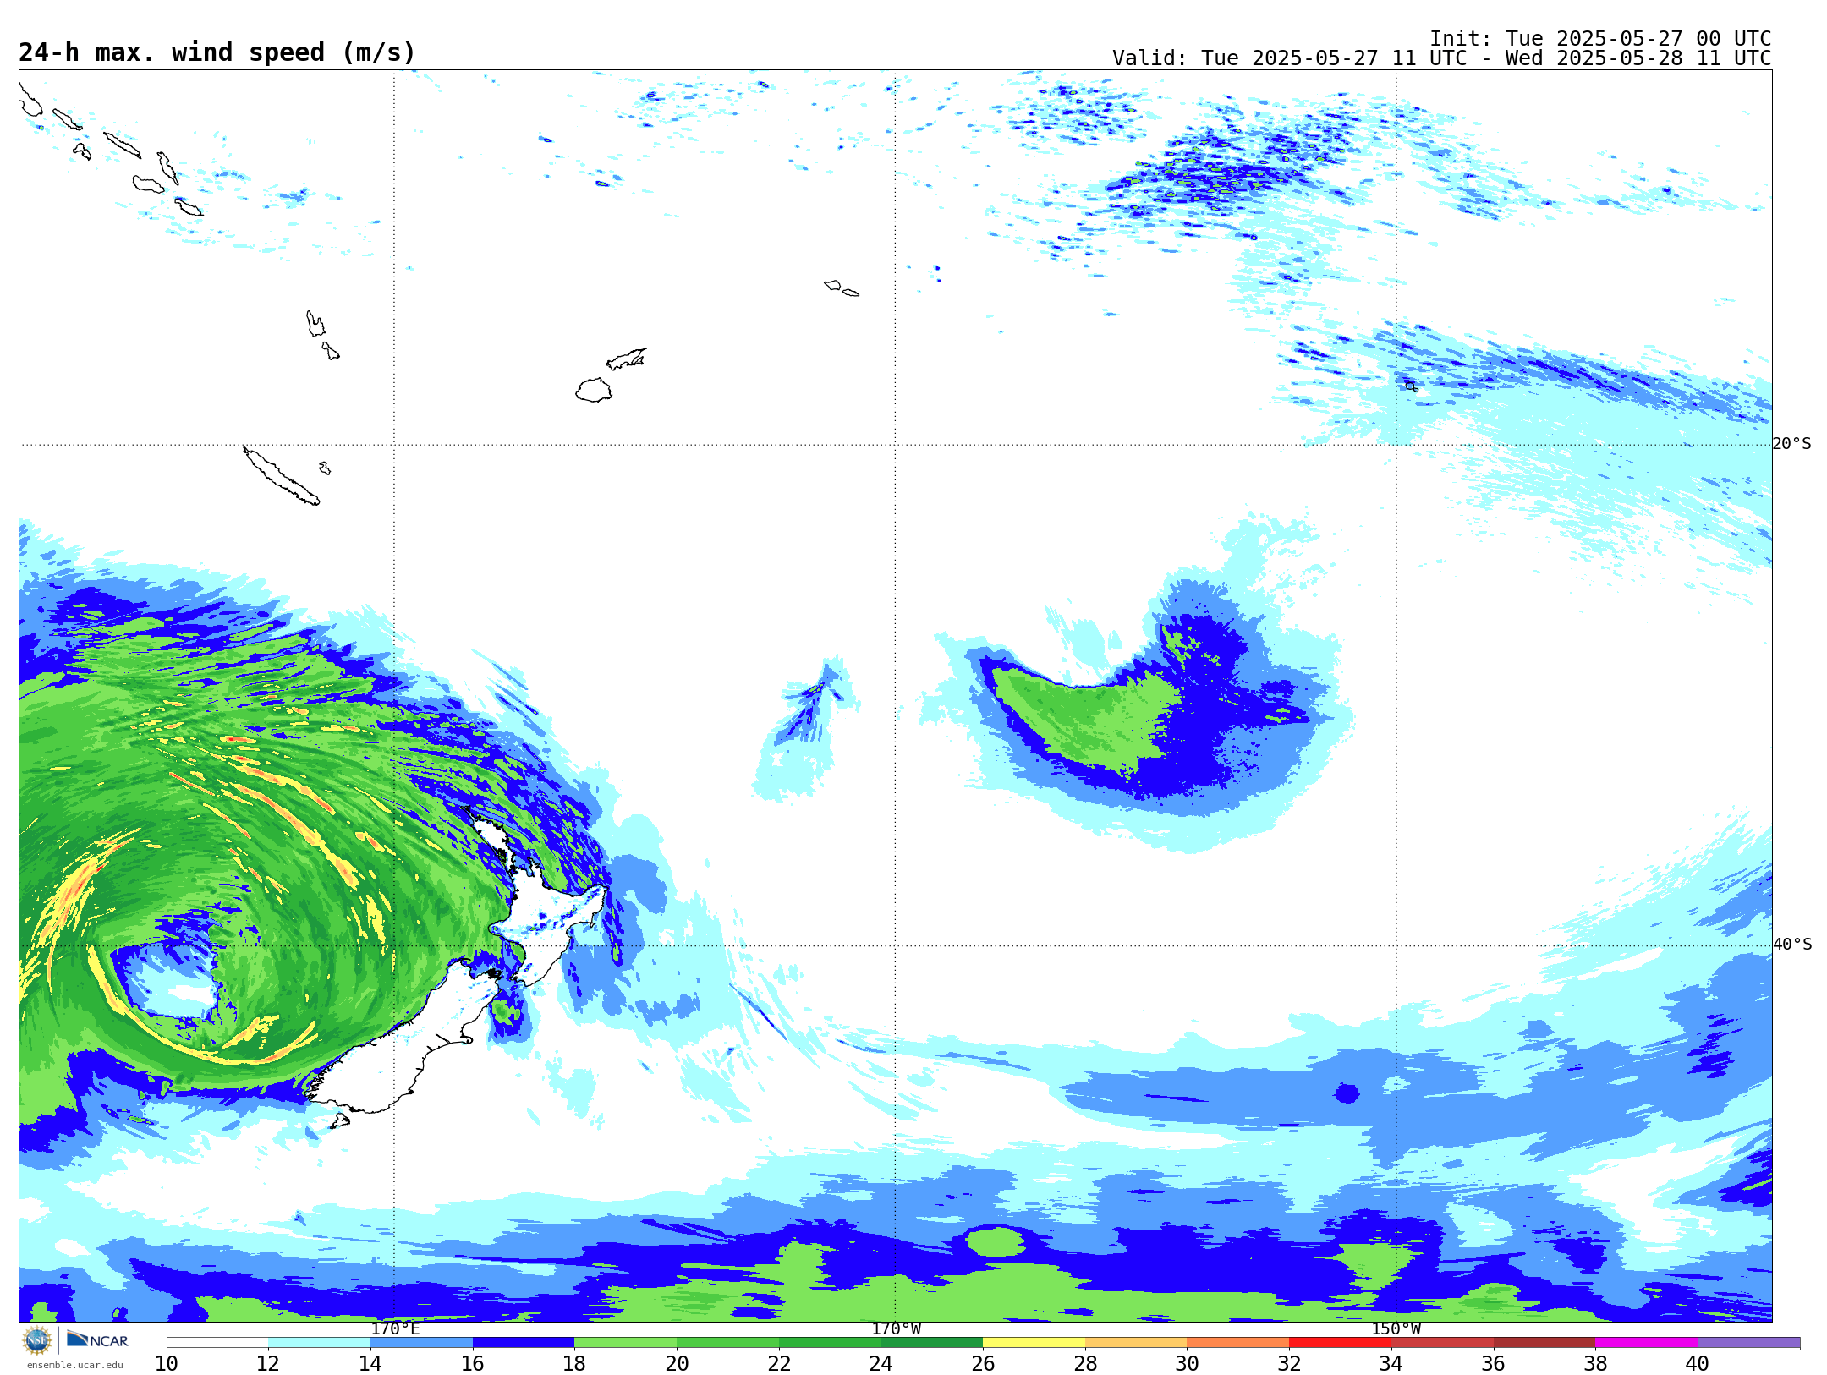This screenshot has width=1827, height=1375.
Task: Pick the light orange 28–30 colorbar swatch
Action: pos(1136,1343)
